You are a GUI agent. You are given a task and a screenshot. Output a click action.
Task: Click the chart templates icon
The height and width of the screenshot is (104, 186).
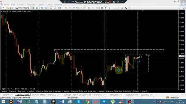59,8
